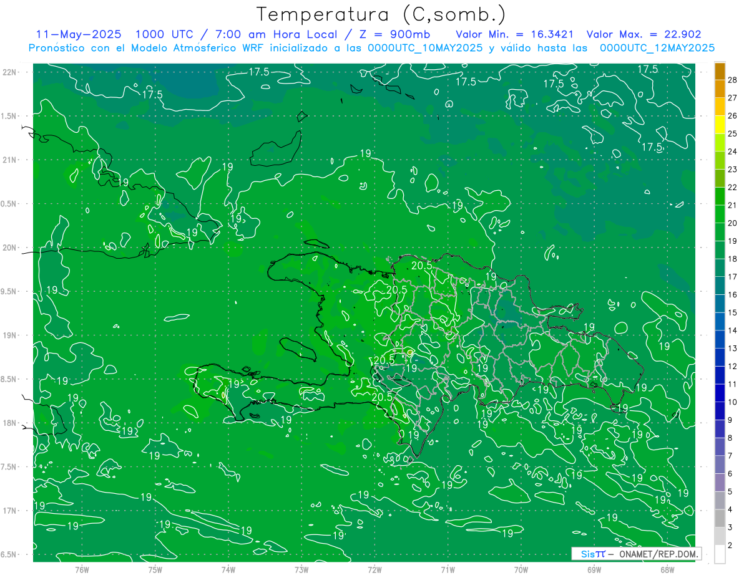Click the '2' color scale label
This screenshot has height=578, width=749.
731,545
